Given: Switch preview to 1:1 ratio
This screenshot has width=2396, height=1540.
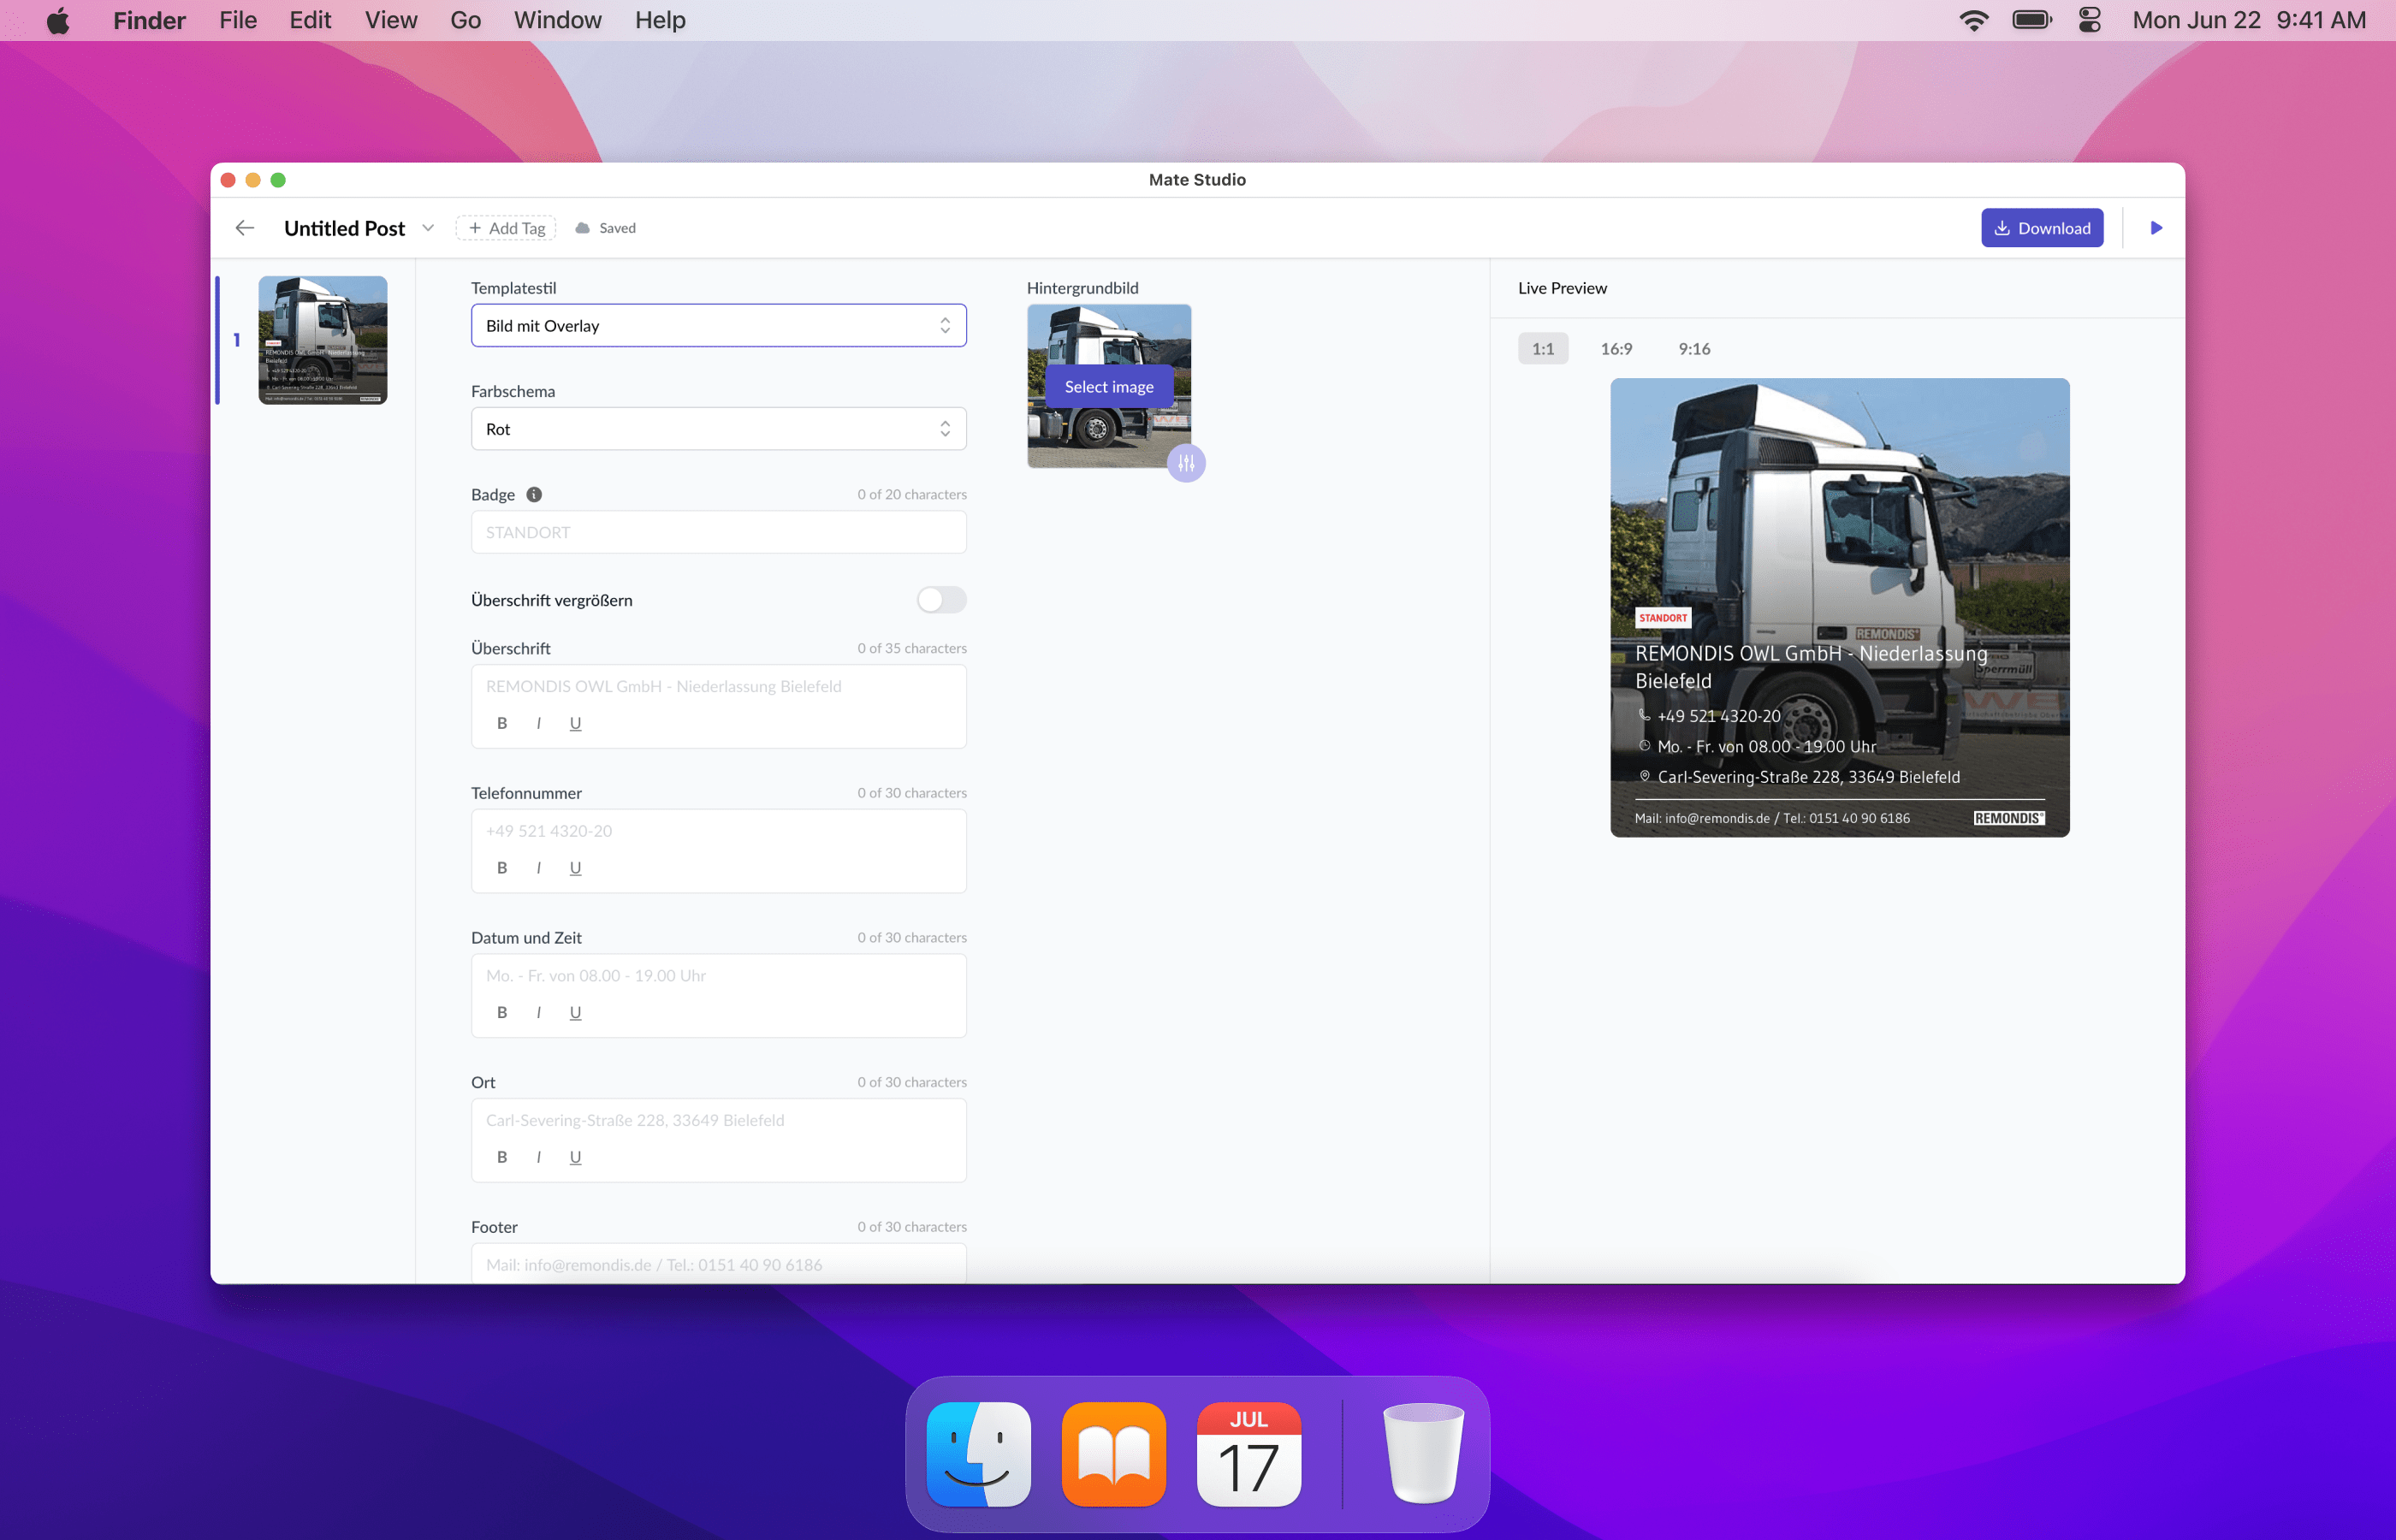Looking at the screenshot, I should point(1543,349).
